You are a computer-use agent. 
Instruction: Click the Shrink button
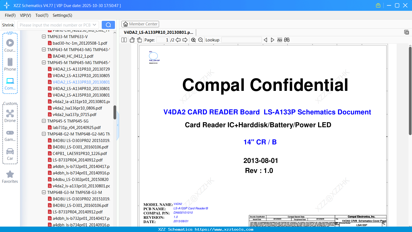(8, 25)
